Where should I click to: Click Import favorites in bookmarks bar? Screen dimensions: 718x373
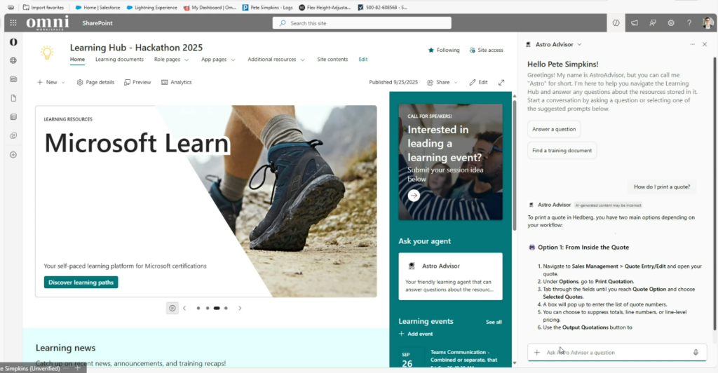(43, 7)
